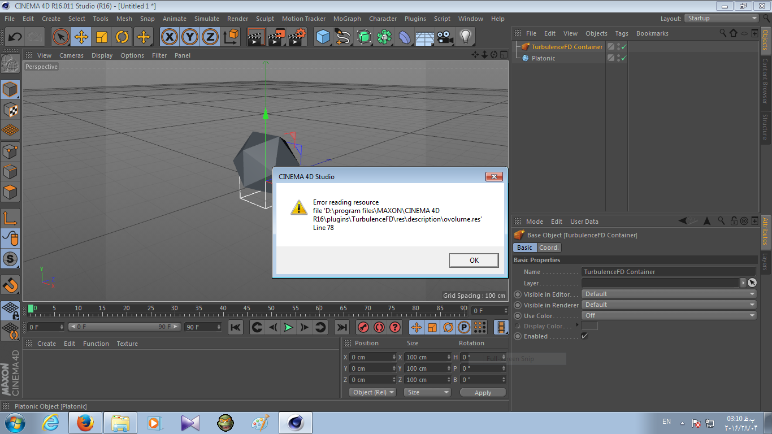Viewport: 772px width, 434px height.
Task: Select the Move tool in top toolbar
Action: click(x=81, y=37)
